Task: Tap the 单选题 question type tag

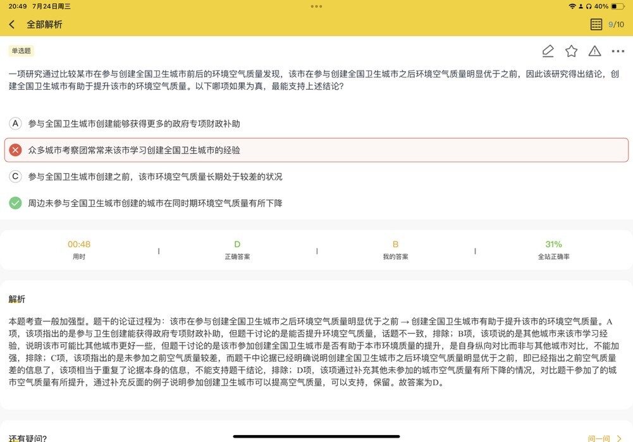Action: (x=21, y=51)
